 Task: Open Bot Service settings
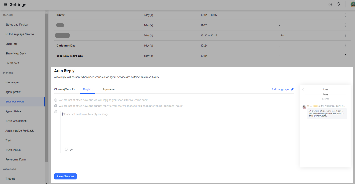(x=12, y=63)
